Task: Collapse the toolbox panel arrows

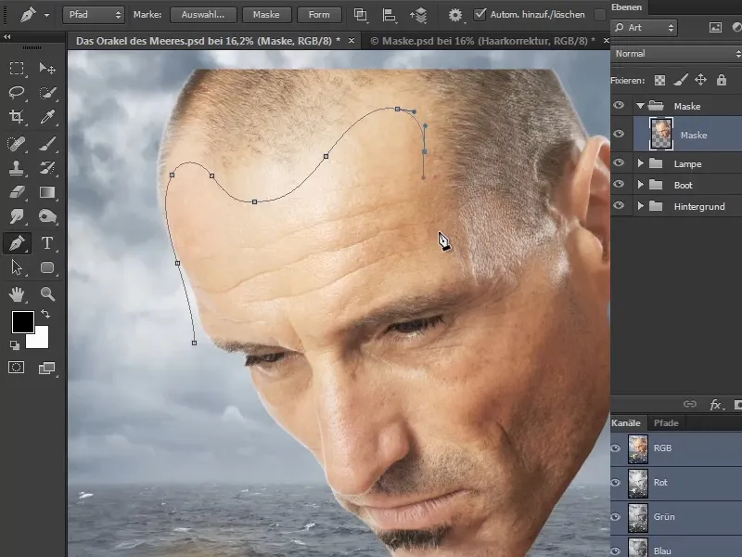Action: point(6,37)
